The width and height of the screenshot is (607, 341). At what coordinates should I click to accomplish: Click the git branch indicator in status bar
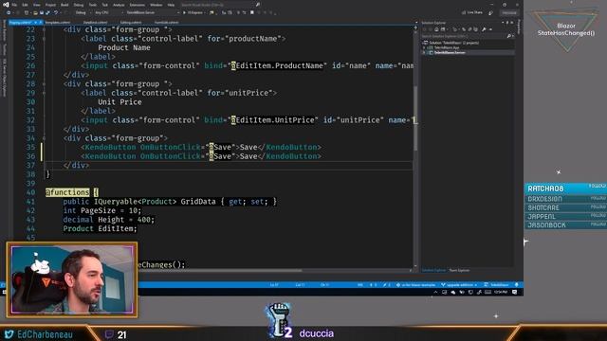(459, 285)
